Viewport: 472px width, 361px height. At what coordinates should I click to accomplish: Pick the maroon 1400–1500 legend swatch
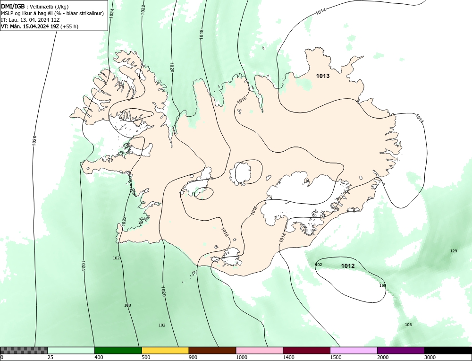(x=306, y=350)
